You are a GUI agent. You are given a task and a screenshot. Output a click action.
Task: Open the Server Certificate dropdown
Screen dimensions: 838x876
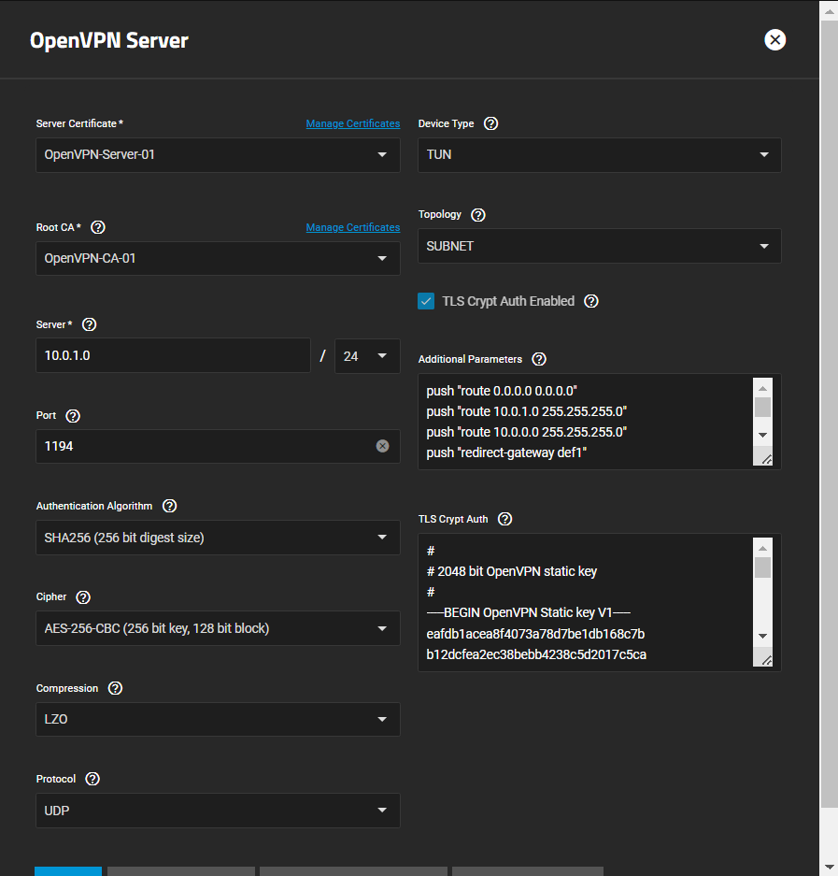pos(218,155)
